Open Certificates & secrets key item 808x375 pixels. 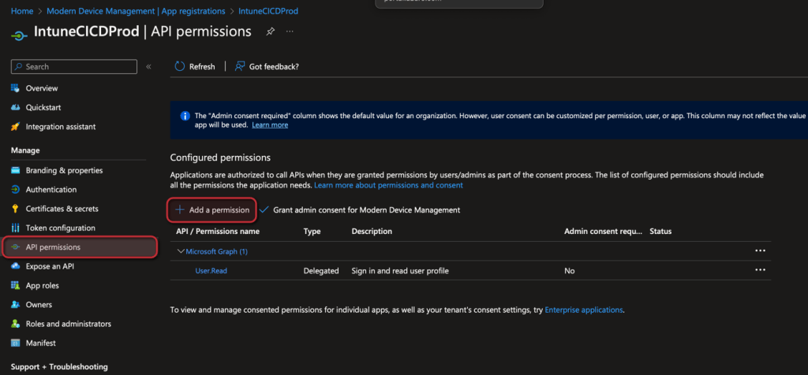pos(62,209)
